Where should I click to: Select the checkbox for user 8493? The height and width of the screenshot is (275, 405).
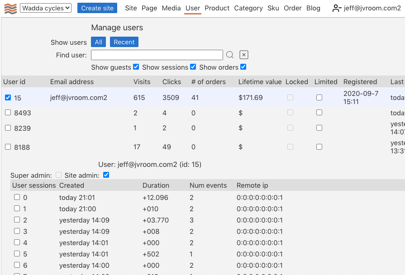(x=8, y=112)
